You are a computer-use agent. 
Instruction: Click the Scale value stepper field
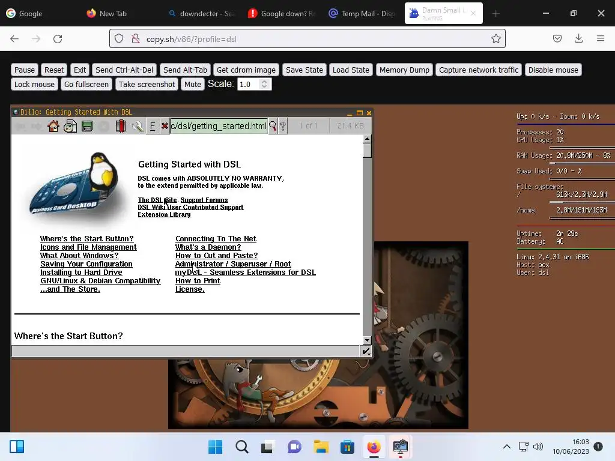tap(254, 84)
